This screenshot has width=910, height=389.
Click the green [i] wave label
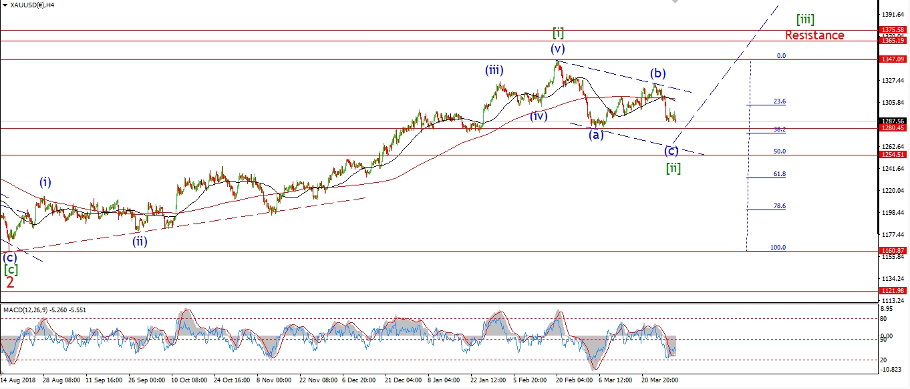click(x=559, y=33)
